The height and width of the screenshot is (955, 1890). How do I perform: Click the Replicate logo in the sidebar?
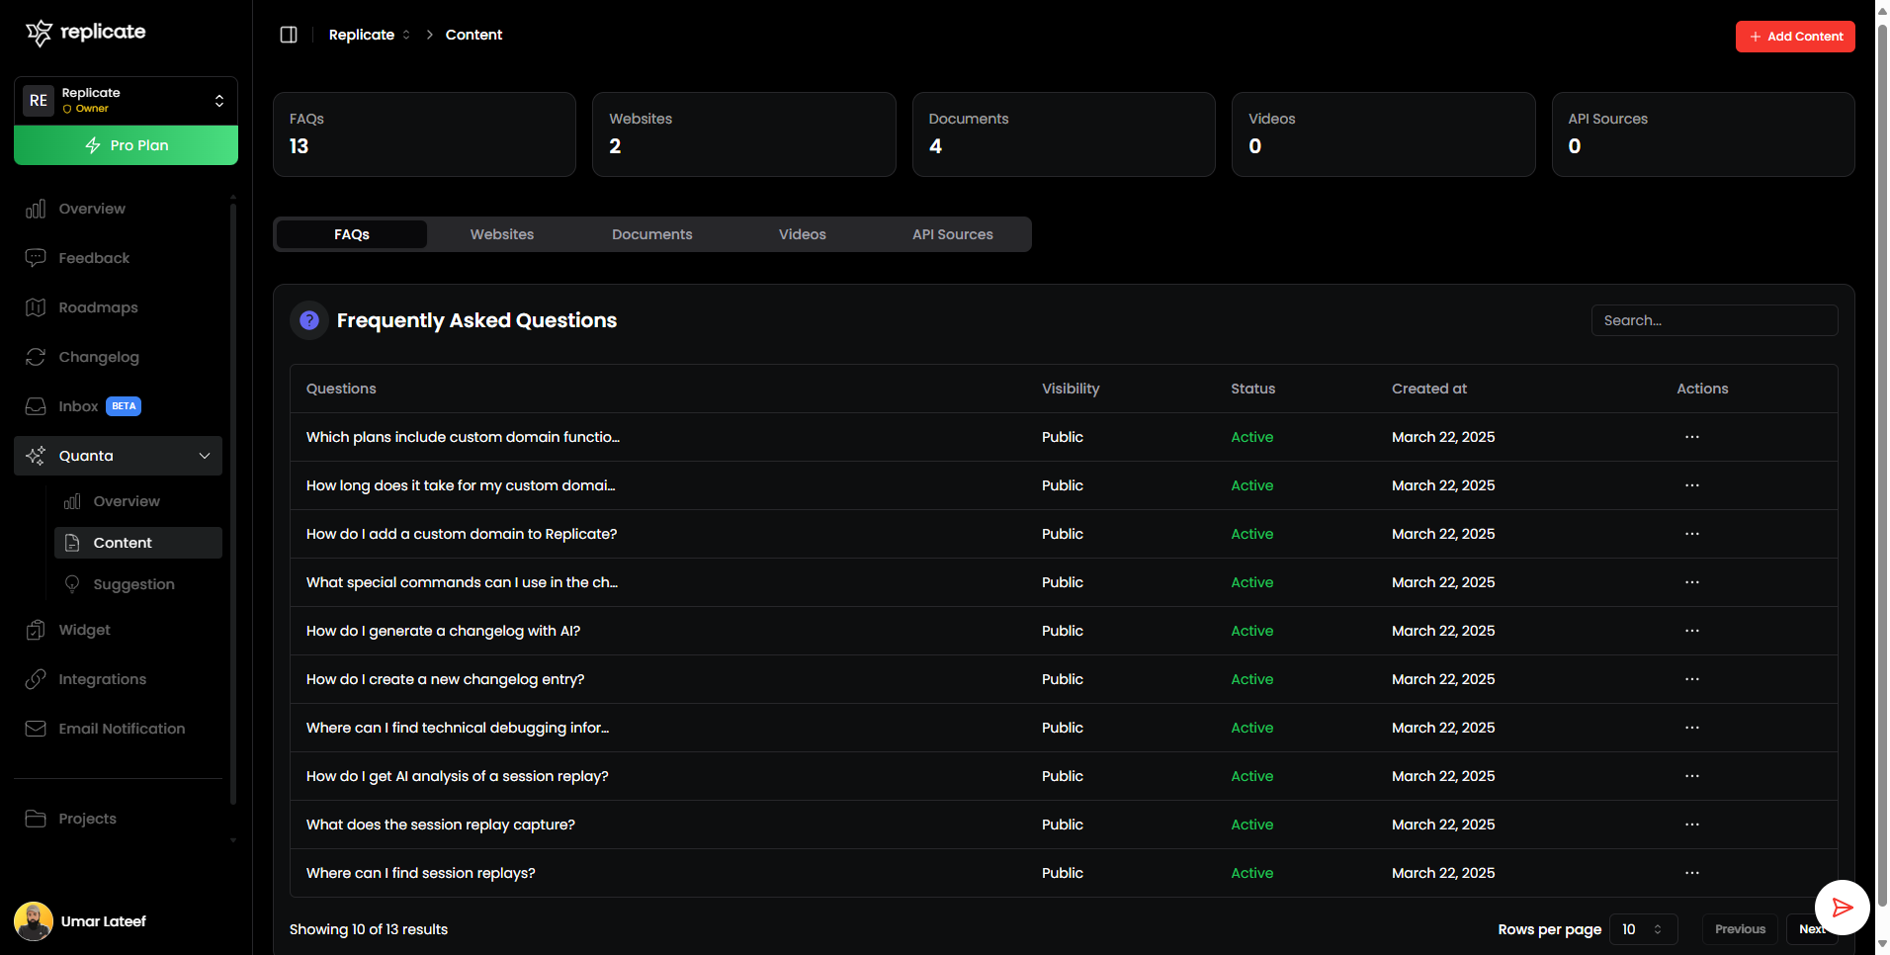pos(86,33)
